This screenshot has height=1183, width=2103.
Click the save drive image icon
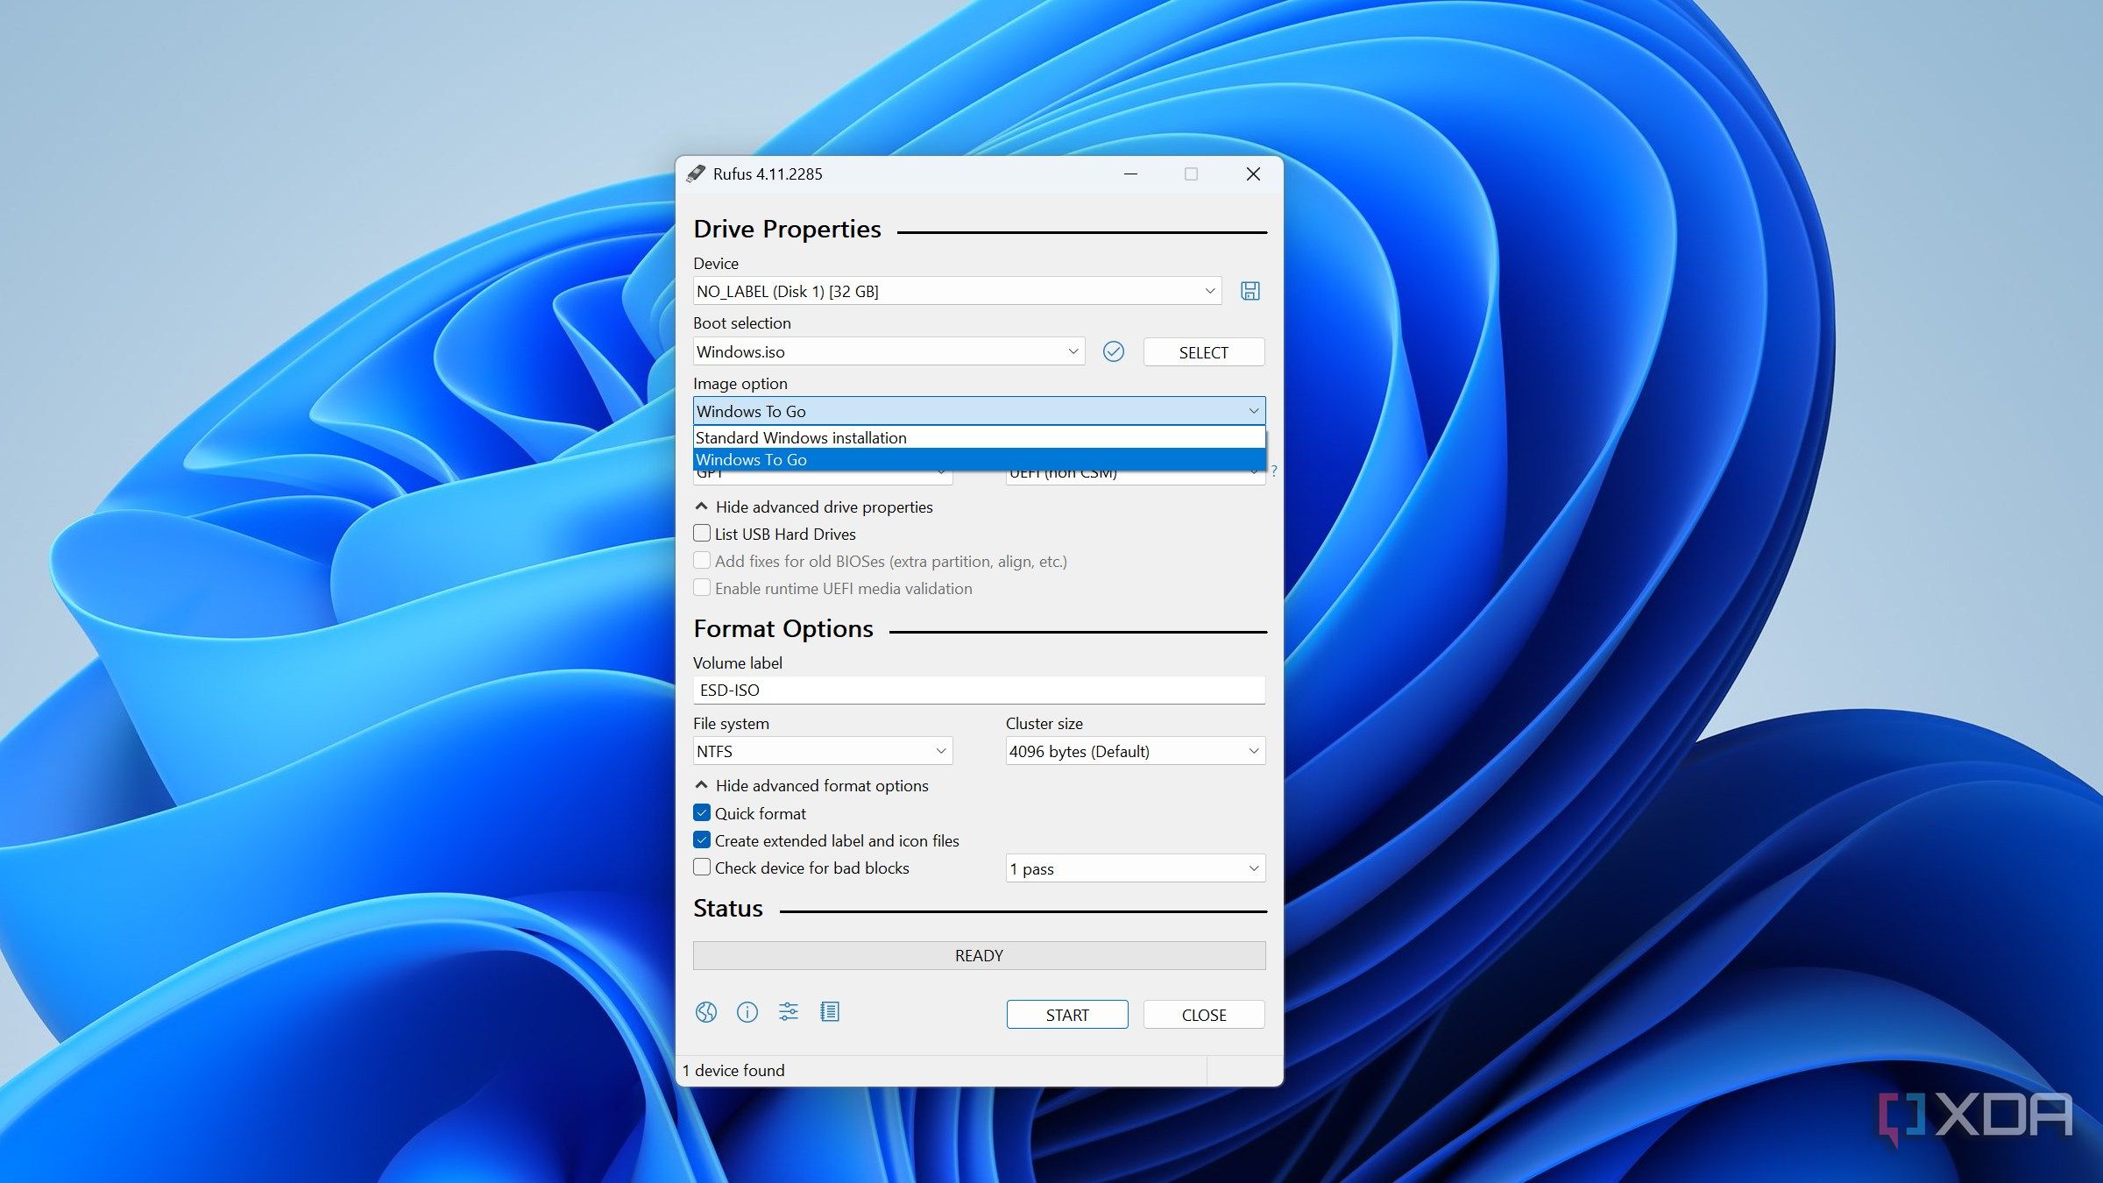pyautogui.click(x=1250, y=291)
